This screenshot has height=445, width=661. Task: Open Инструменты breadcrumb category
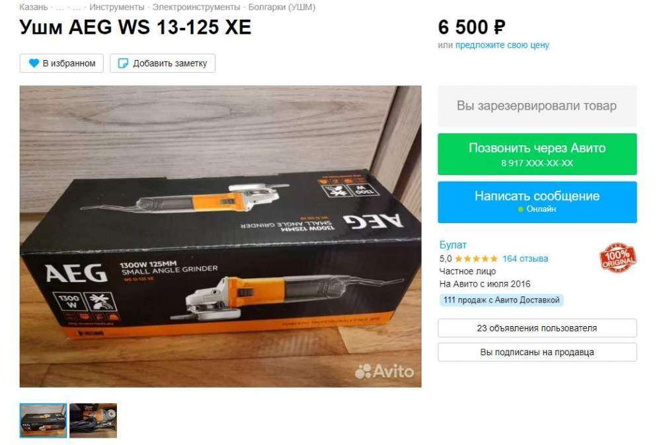117,7
